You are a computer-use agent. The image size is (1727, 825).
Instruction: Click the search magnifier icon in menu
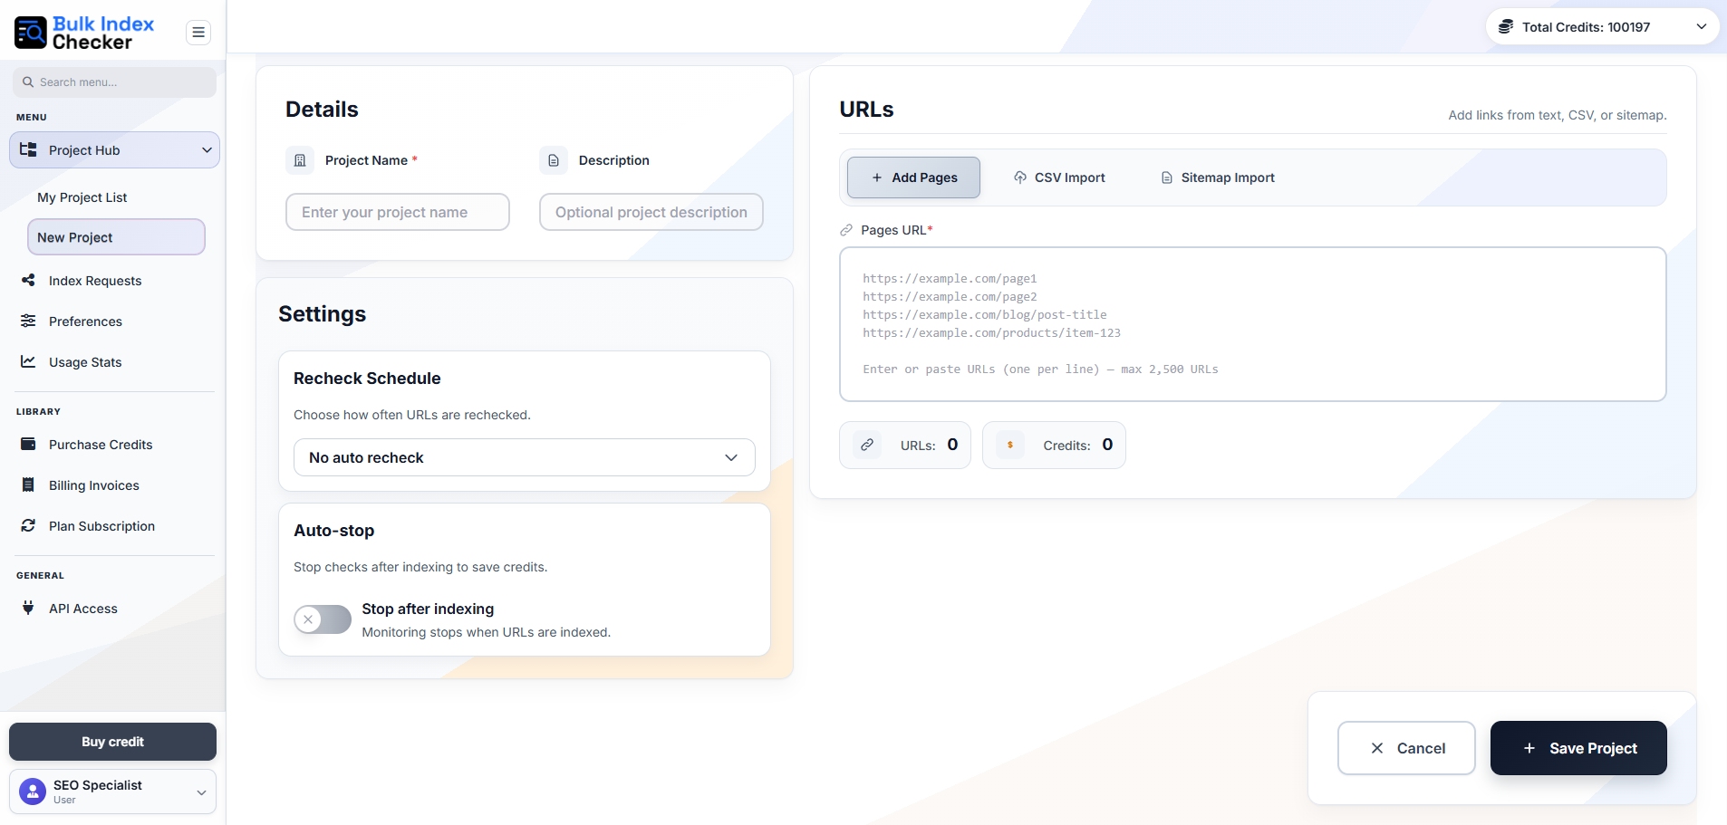tap(28, 82)
